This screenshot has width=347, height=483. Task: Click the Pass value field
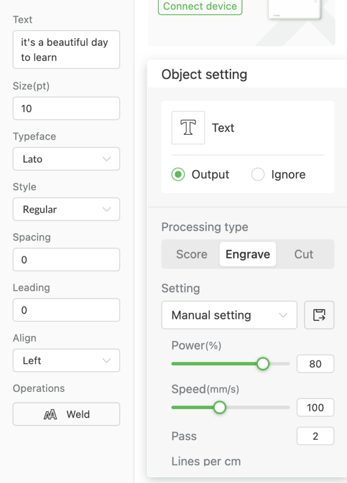point(315,436)
